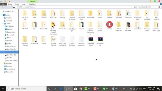Select the Windows Store Apps folder
This screenshot has width=162, height=91.
[156, 27]
